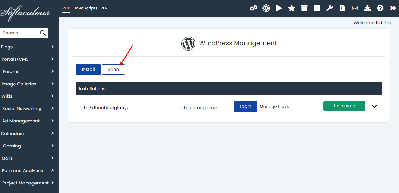399x193 pixels.
Task: Click the logout icon
Action: [x=393, y=8]
